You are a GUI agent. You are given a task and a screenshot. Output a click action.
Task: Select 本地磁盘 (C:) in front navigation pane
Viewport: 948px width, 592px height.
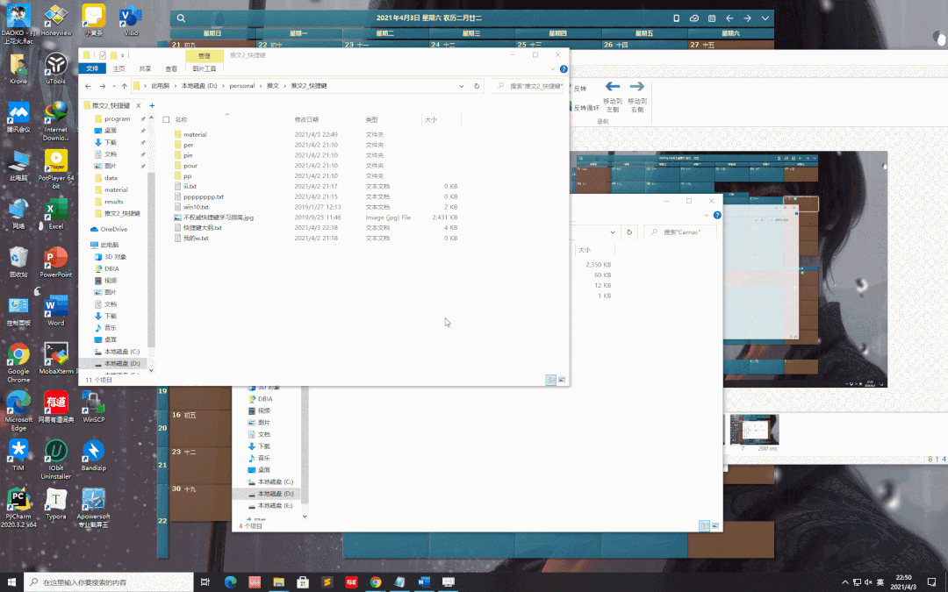pyautogui.click(x=121, y=352)
